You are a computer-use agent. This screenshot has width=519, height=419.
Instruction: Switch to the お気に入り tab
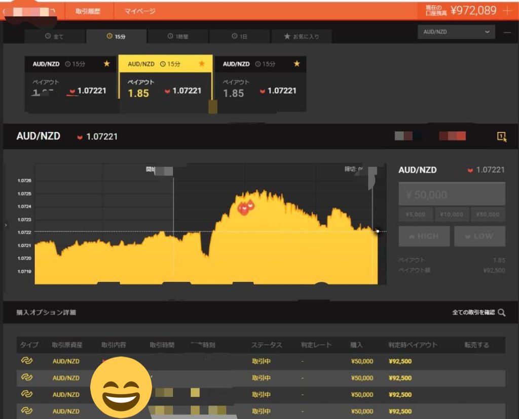pyautogui.click(x=301, y=36)
